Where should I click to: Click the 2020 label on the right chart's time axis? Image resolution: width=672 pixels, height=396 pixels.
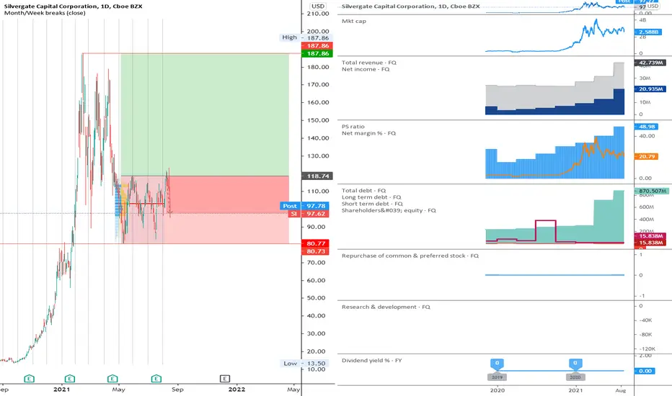497,390
